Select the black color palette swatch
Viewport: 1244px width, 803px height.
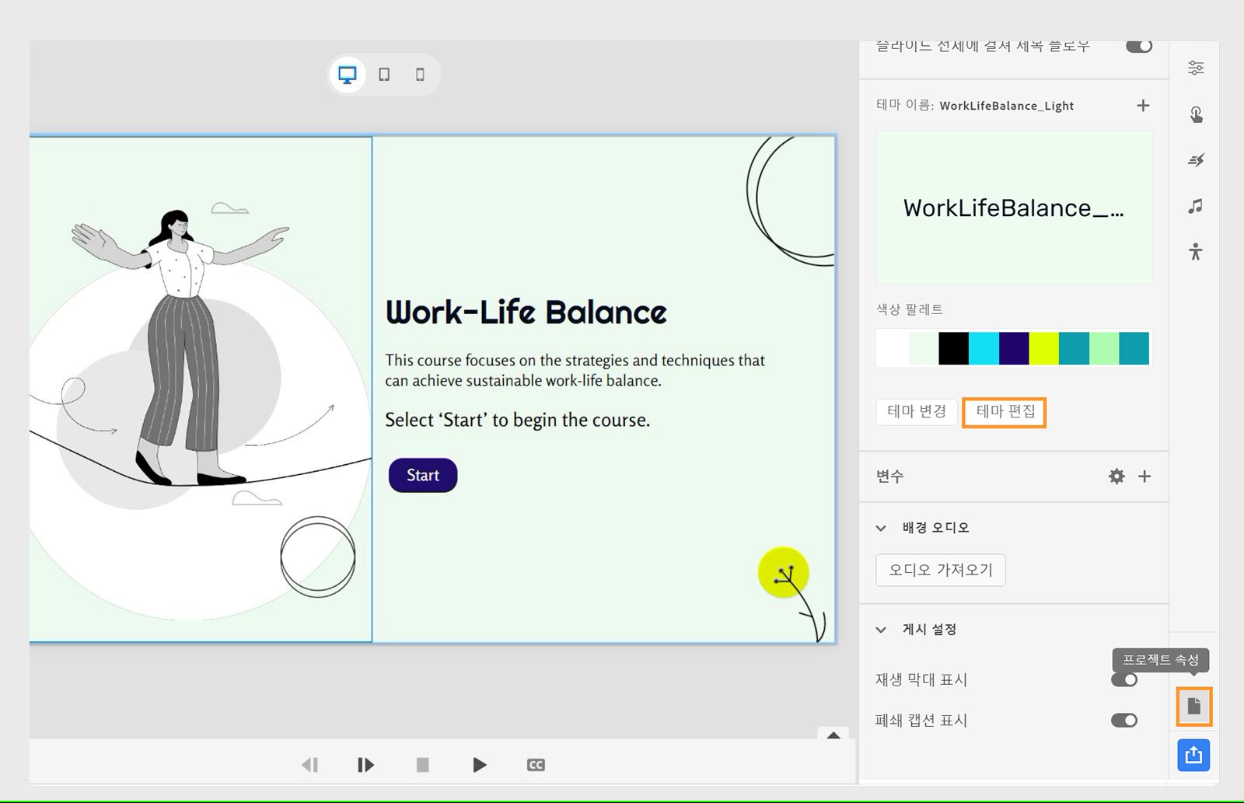coord(953,348)
